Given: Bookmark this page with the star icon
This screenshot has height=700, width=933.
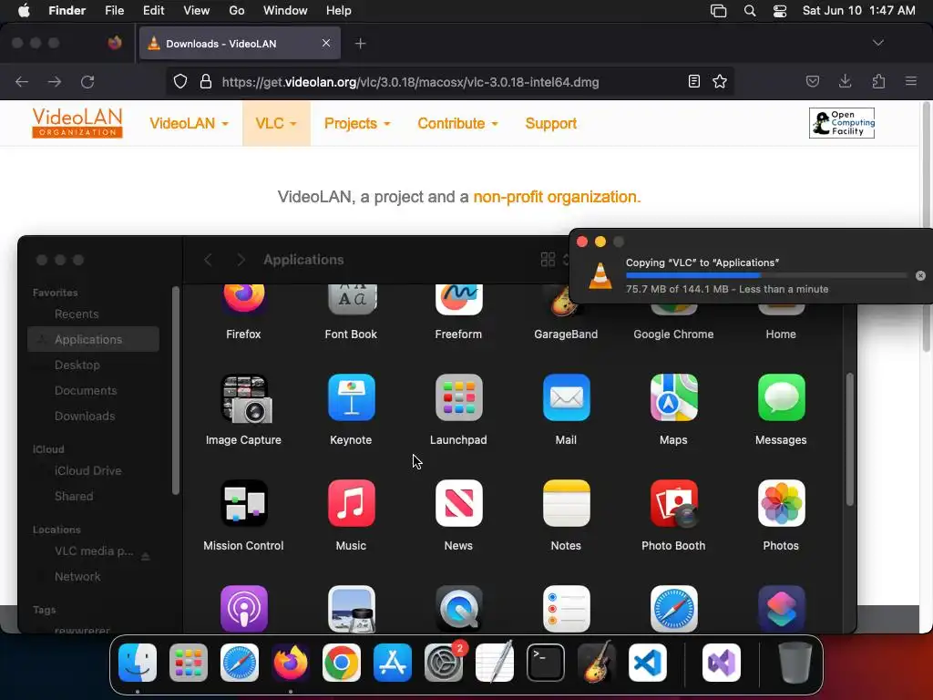Looking at the screenshot, I should pos(720,81).
